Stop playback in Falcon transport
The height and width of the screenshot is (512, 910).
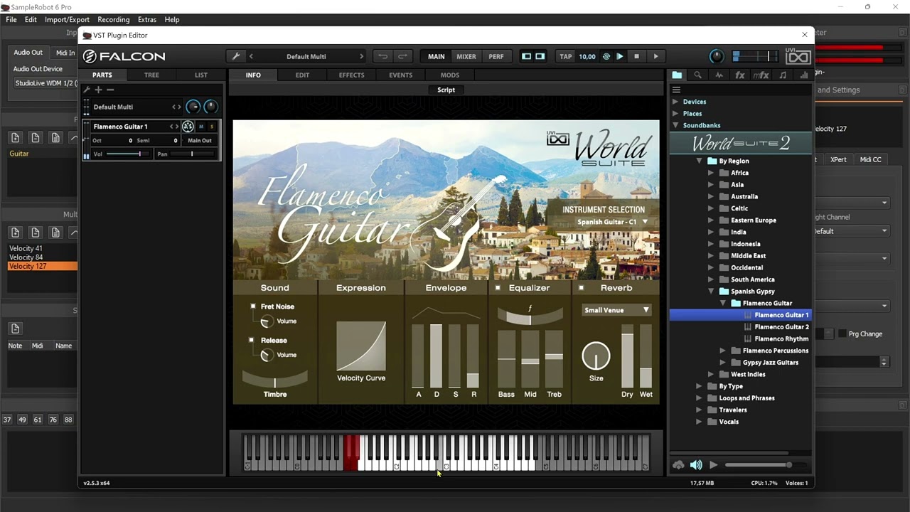coord(636,56)
